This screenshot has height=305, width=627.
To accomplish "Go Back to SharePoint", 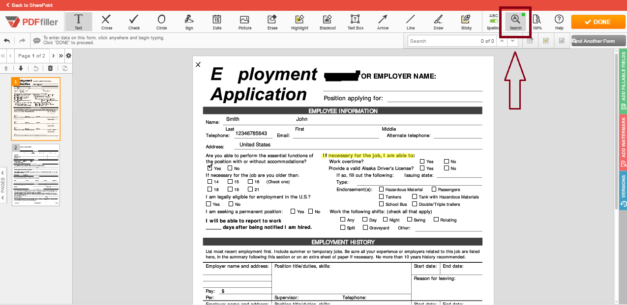I will 29,5.
